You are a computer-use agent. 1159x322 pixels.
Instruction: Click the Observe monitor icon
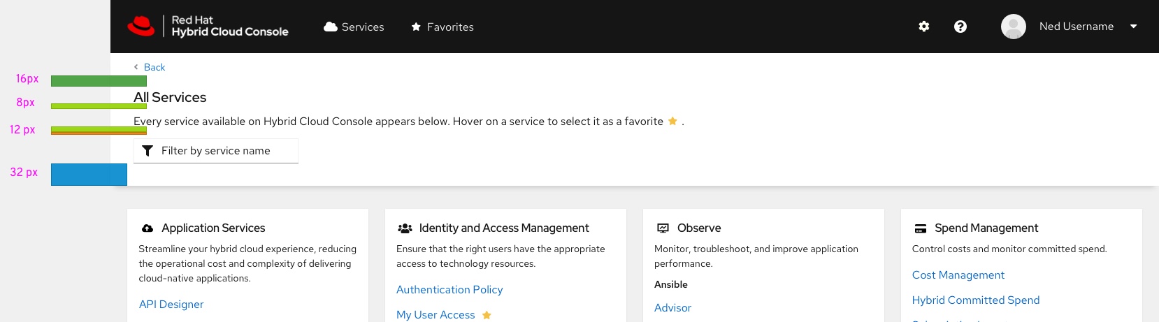663,228
